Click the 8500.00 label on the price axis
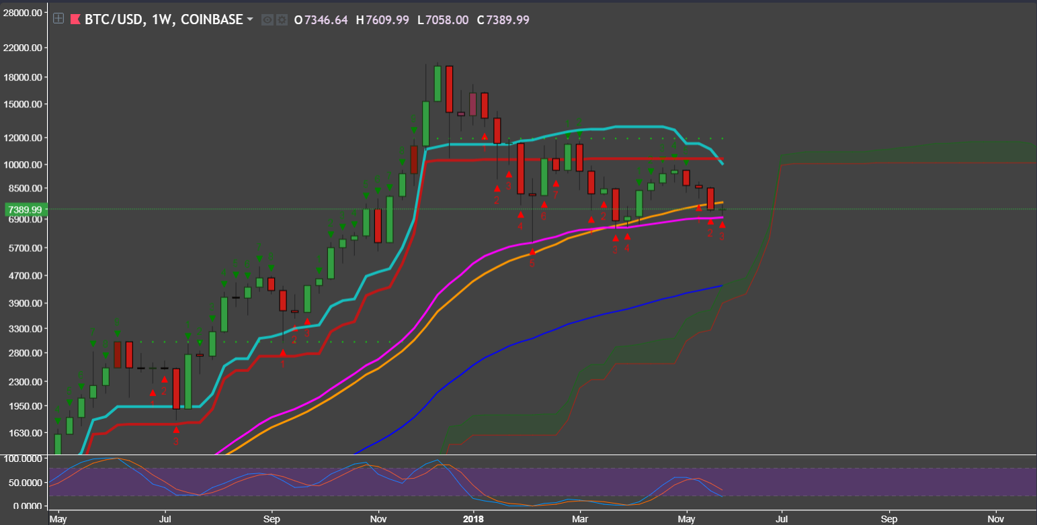The height and width of the screenshot is (525, 1037). tap(26, 189)
